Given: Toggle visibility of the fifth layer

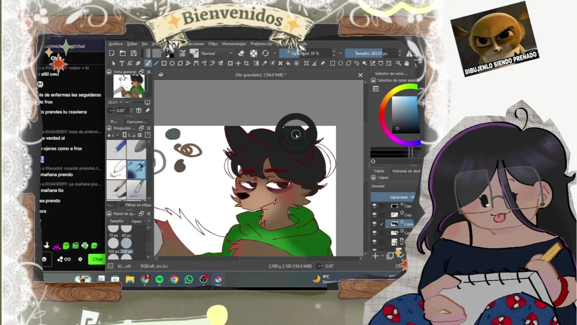Looking at the screenshot, I should [374, 242].
